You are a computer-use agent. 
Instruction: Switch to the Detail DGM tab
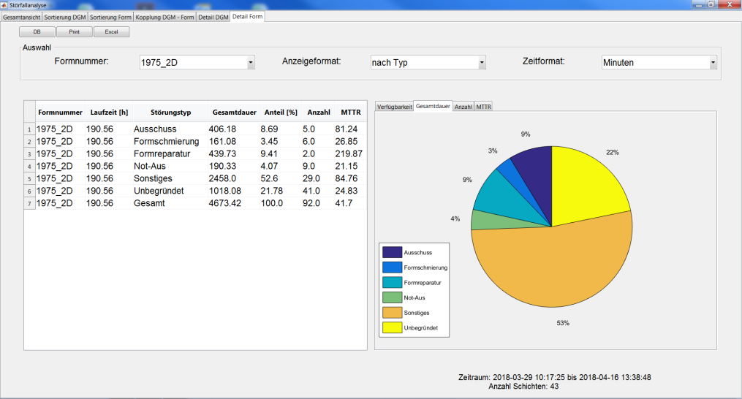click(x=213, y=17)
